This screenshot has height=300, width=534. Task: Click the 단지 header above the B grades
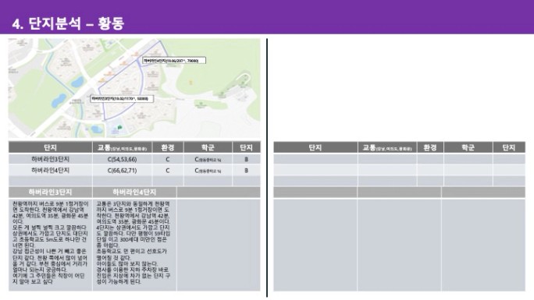click(246, 147)
